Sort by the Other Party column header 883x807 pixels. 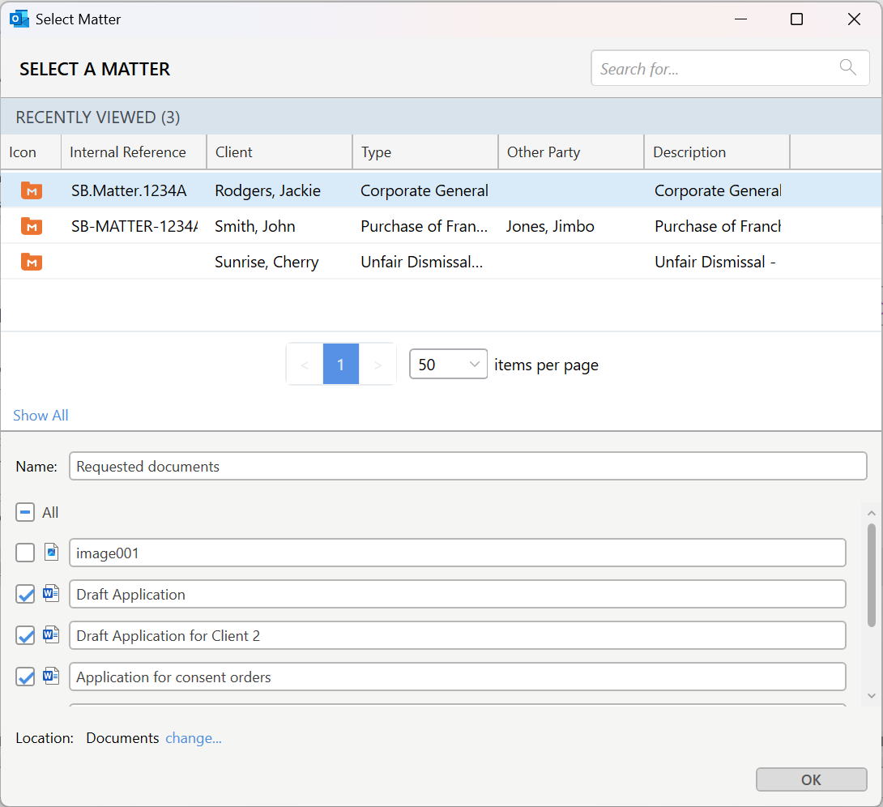[572, 152]
